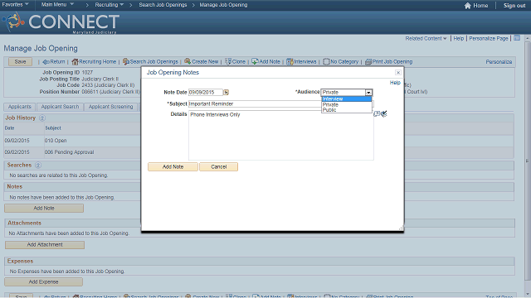Click inside the Subject text field
The image size is (531, 298).
coord(255,104)
